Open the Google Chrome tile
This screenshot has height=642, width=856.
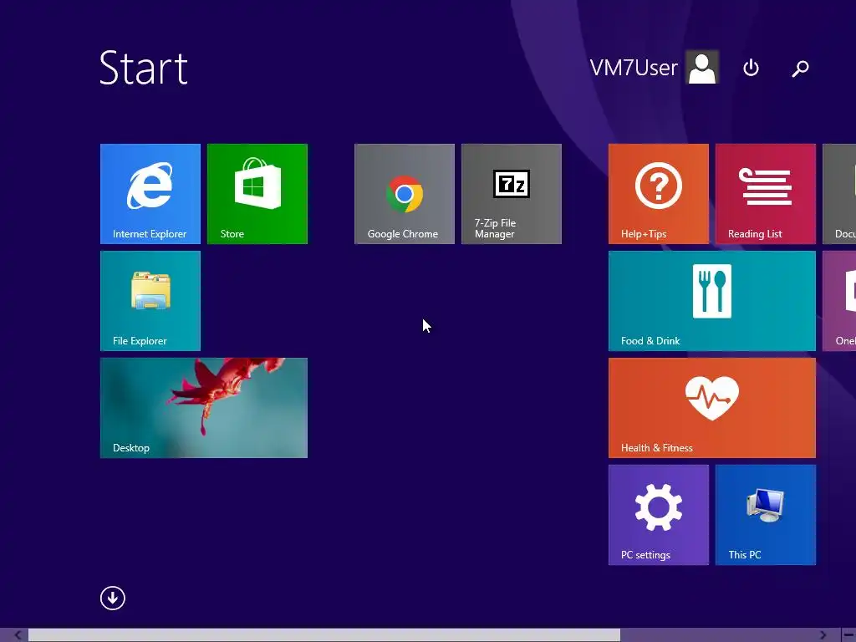pos(404,194)
